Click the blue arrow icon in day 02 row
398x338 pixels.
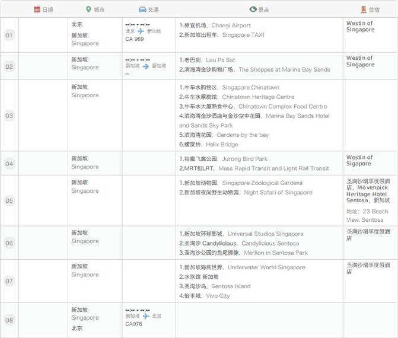pyautogui.click(x=146, y=66)
